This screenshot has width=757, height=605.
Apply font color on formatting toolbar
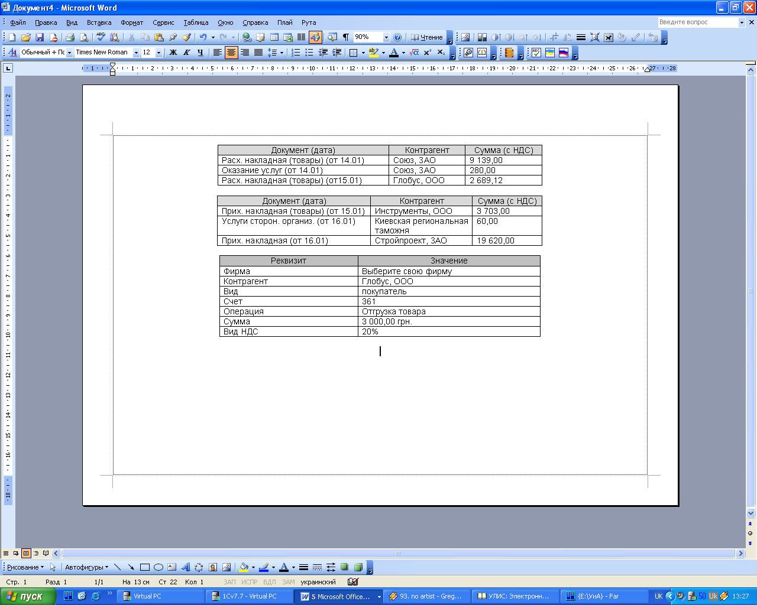[394, 53]
